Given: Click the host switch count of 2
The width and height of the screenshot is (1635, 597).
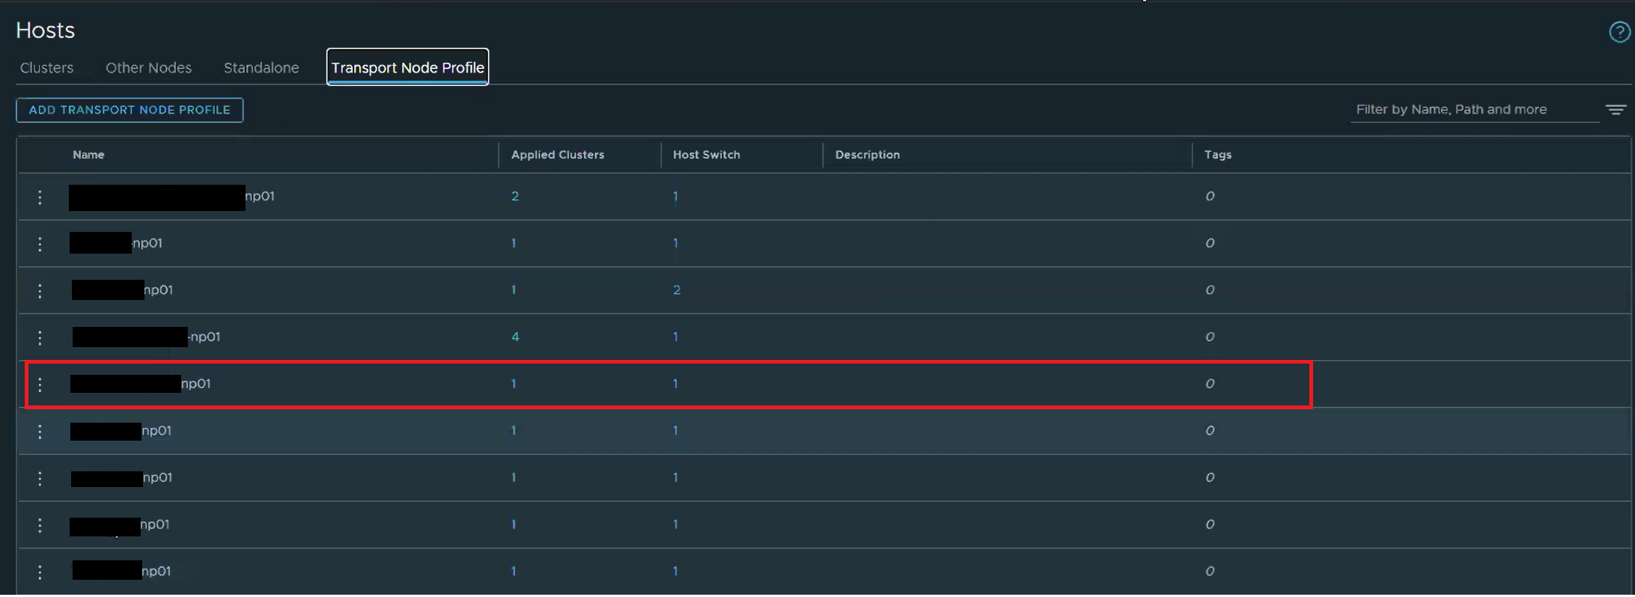Looking at the screenshot, I should (x=677, y=290).
